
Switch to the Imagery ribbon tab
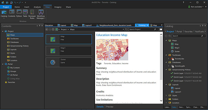tap(58, 7)
